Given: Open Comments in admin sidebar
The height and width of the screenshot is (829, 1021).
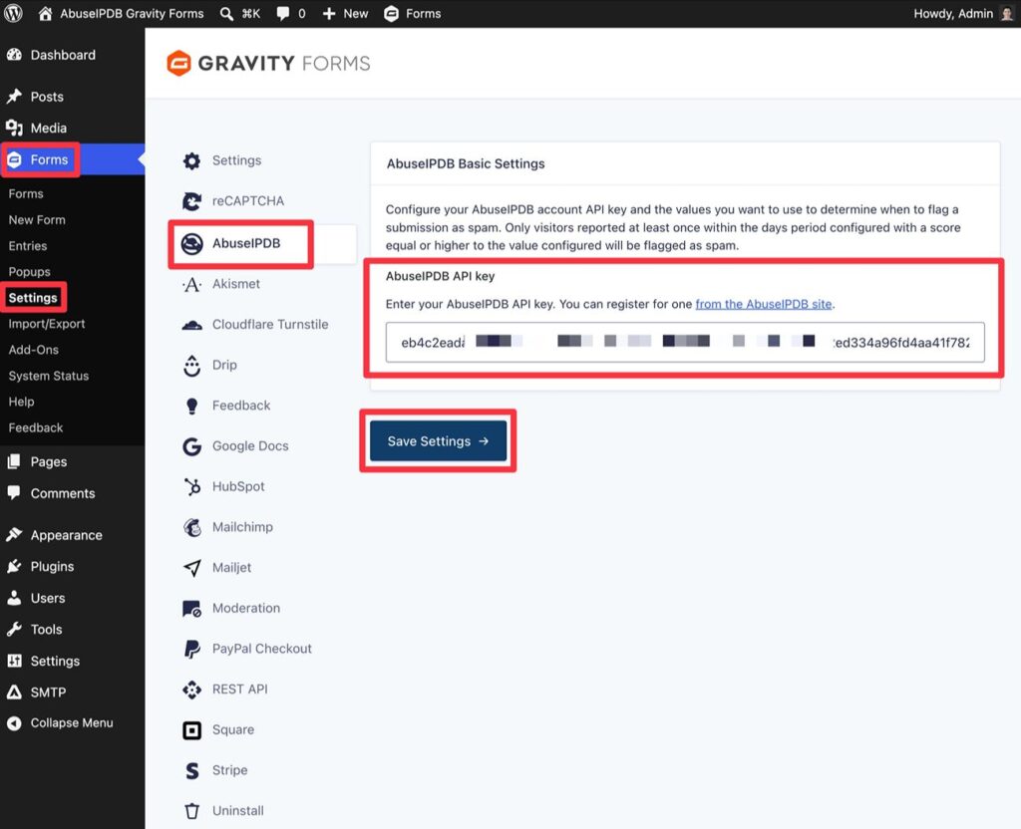Looking at the screenshot, I should click(x=63, y=493).
